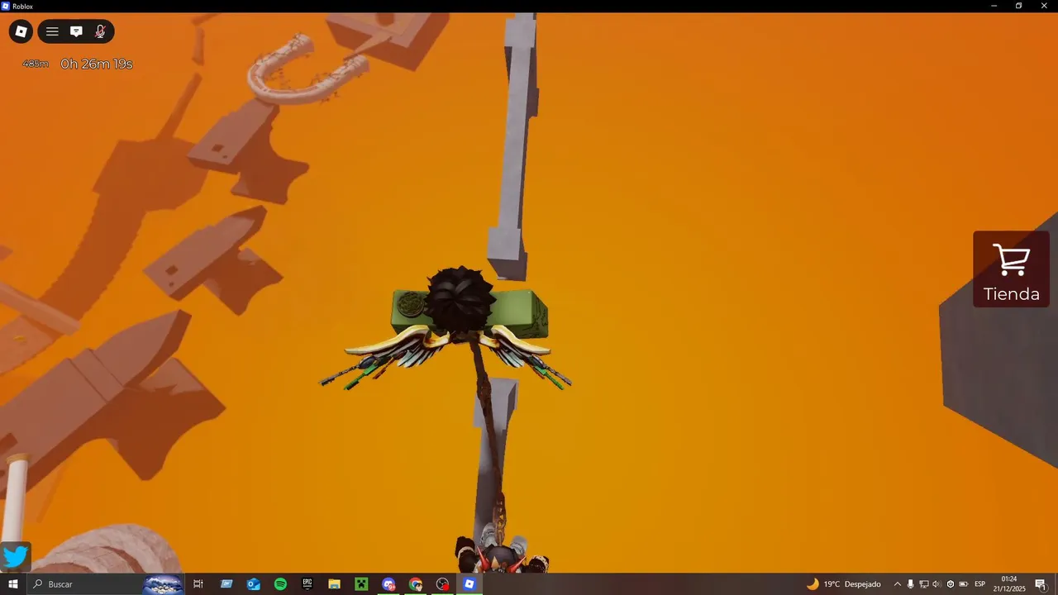The height and width of the screenshot is (595, 1058).
Task: Open the clock showing 01:24 21/12/2025
Action: click(x=1009, y=584)
